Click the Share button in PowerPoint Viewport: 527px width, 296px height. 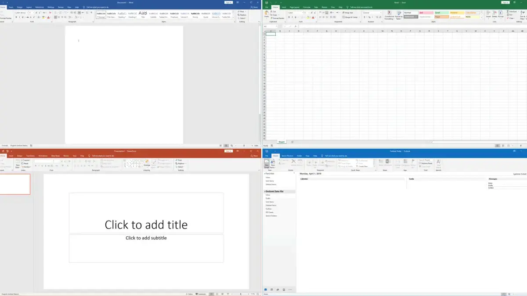[254, 156]
